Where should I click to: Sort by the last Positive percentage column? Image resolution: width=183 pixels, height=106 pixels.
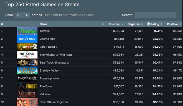[172, 24]
